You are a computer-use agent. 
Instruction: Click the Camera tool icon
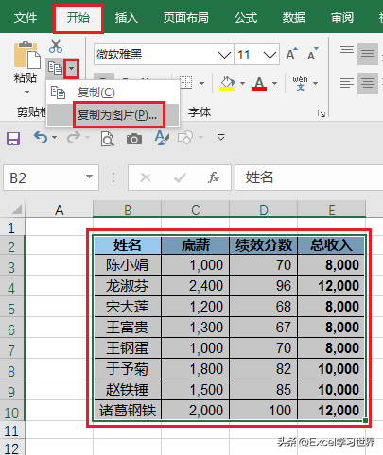[134, 139]
